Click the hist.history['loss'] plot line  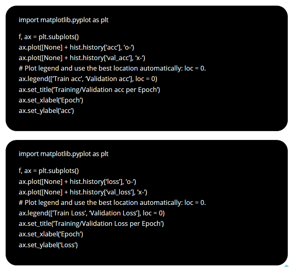[77, 181]
